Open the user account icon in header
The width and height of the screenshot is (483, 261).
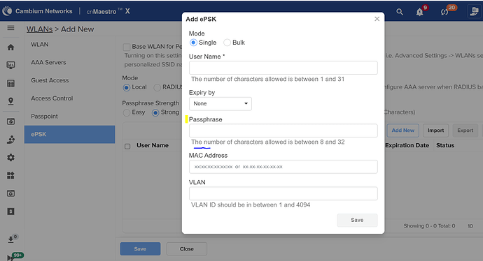(474, 11)
